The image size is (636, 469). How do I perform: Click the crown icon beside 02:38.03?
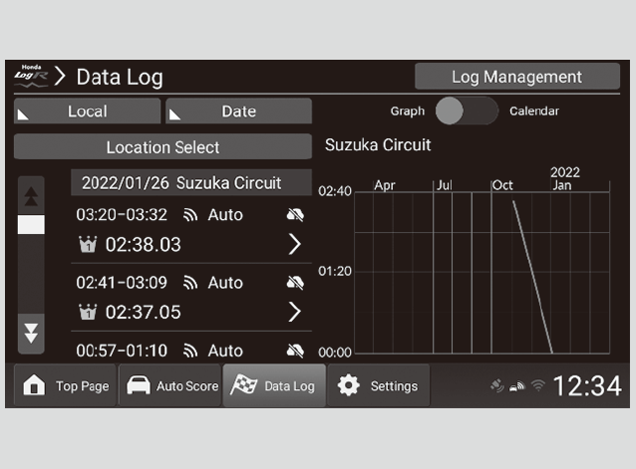click(87, 245)
